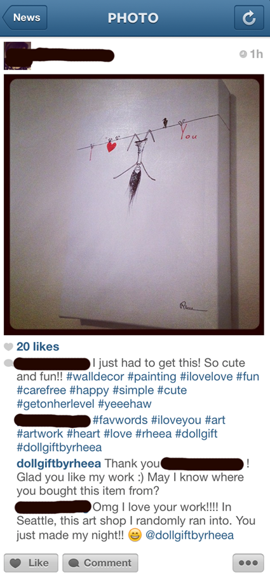270x586 pixels.
Task: Tap the Like button with heart
Action: coord(31,563)
